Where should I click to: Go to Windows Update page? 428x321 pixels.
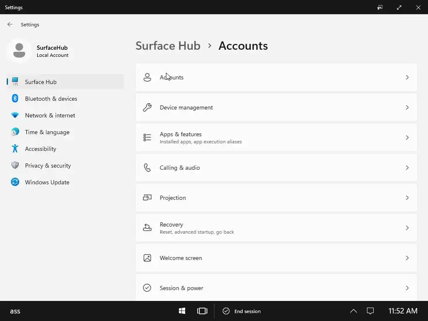click(66, 182)
